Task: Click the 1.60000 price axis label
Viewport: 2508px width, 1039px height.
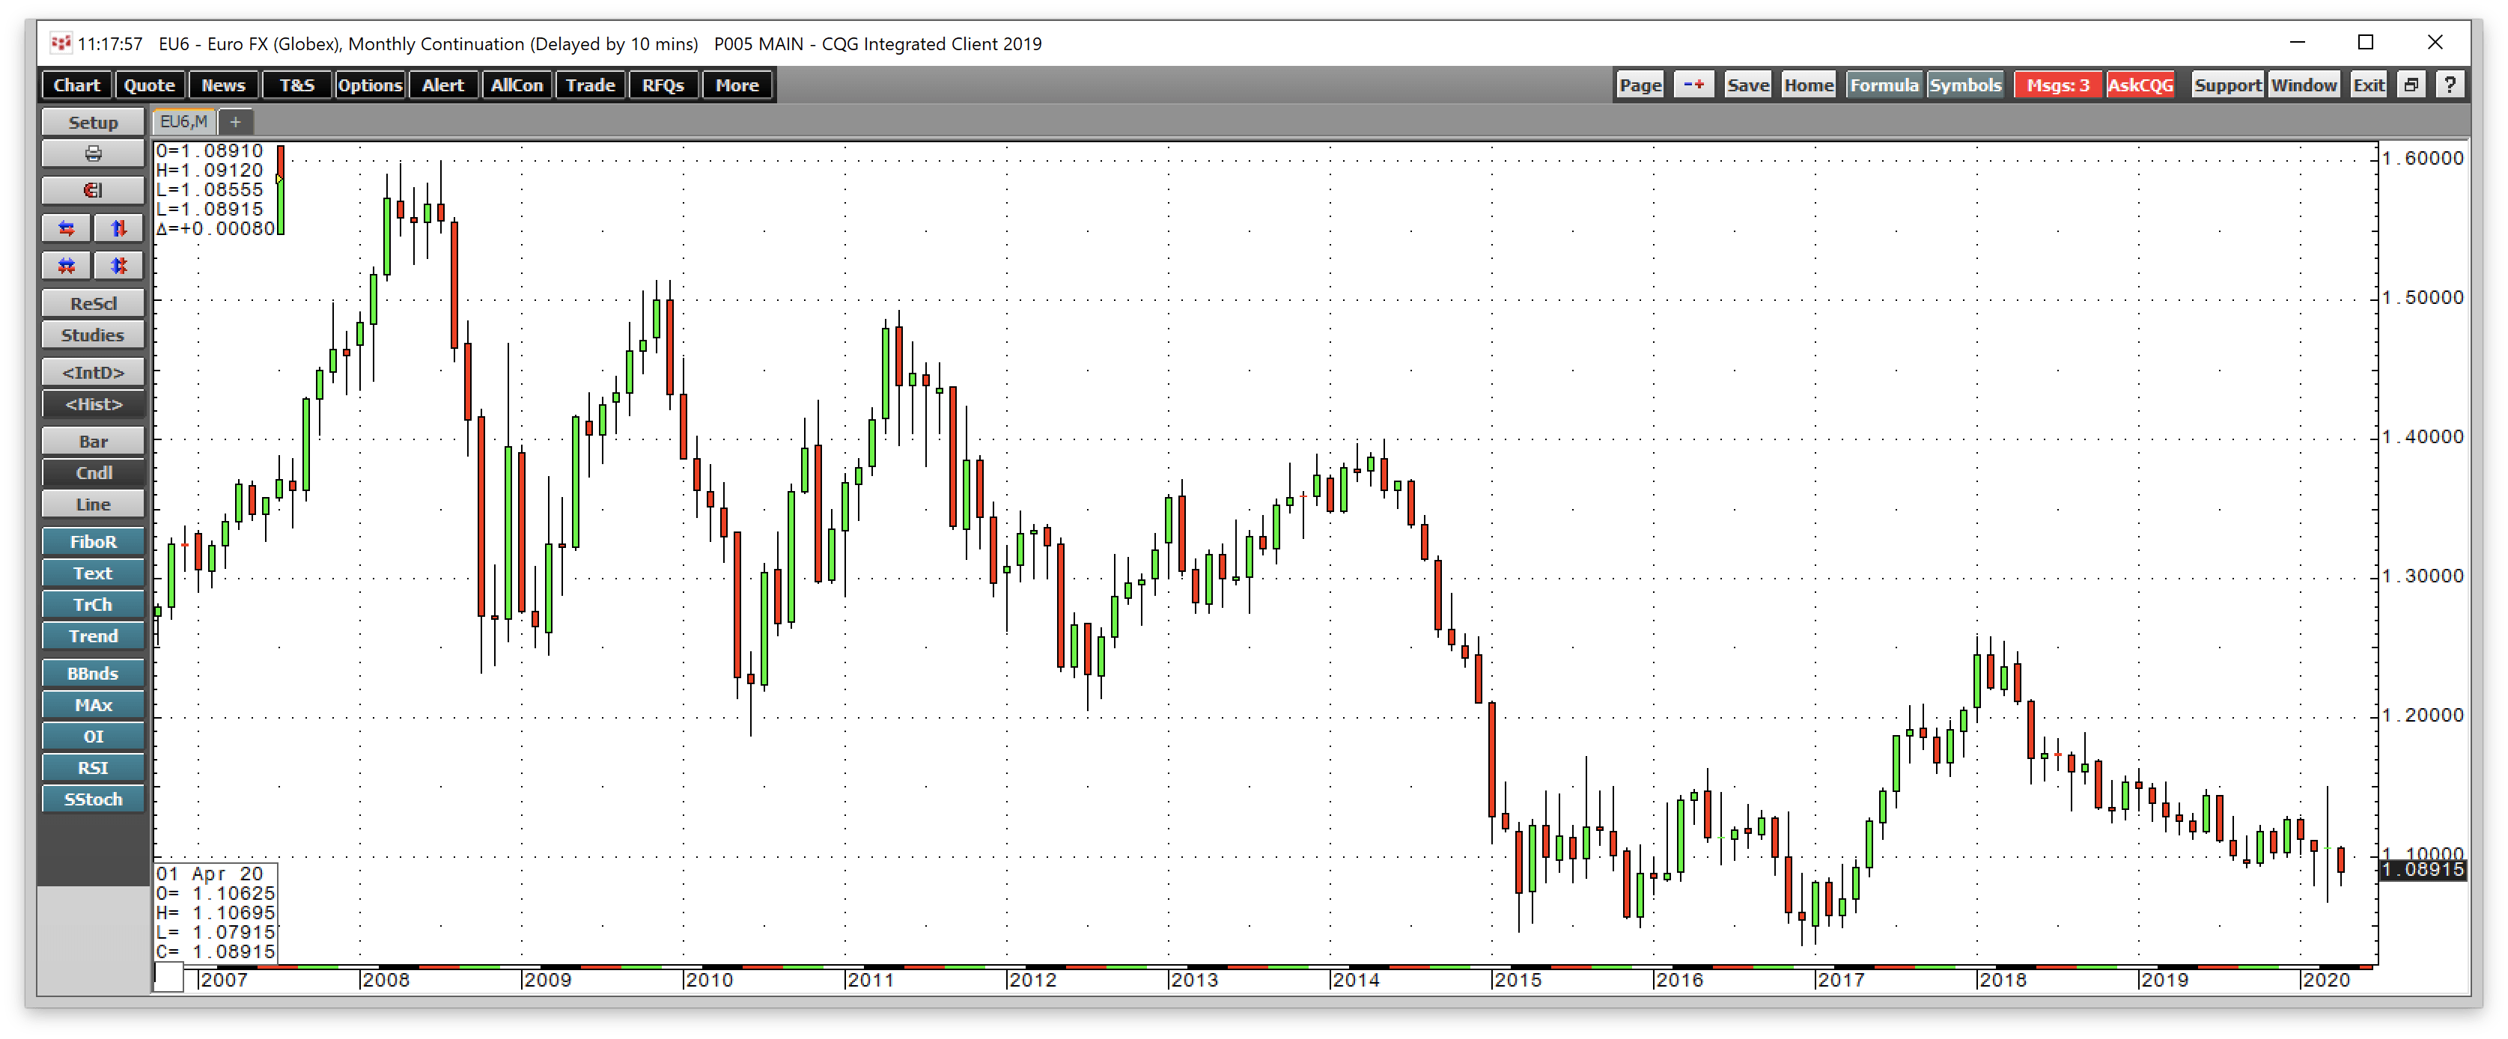Action: [2423, 159]
